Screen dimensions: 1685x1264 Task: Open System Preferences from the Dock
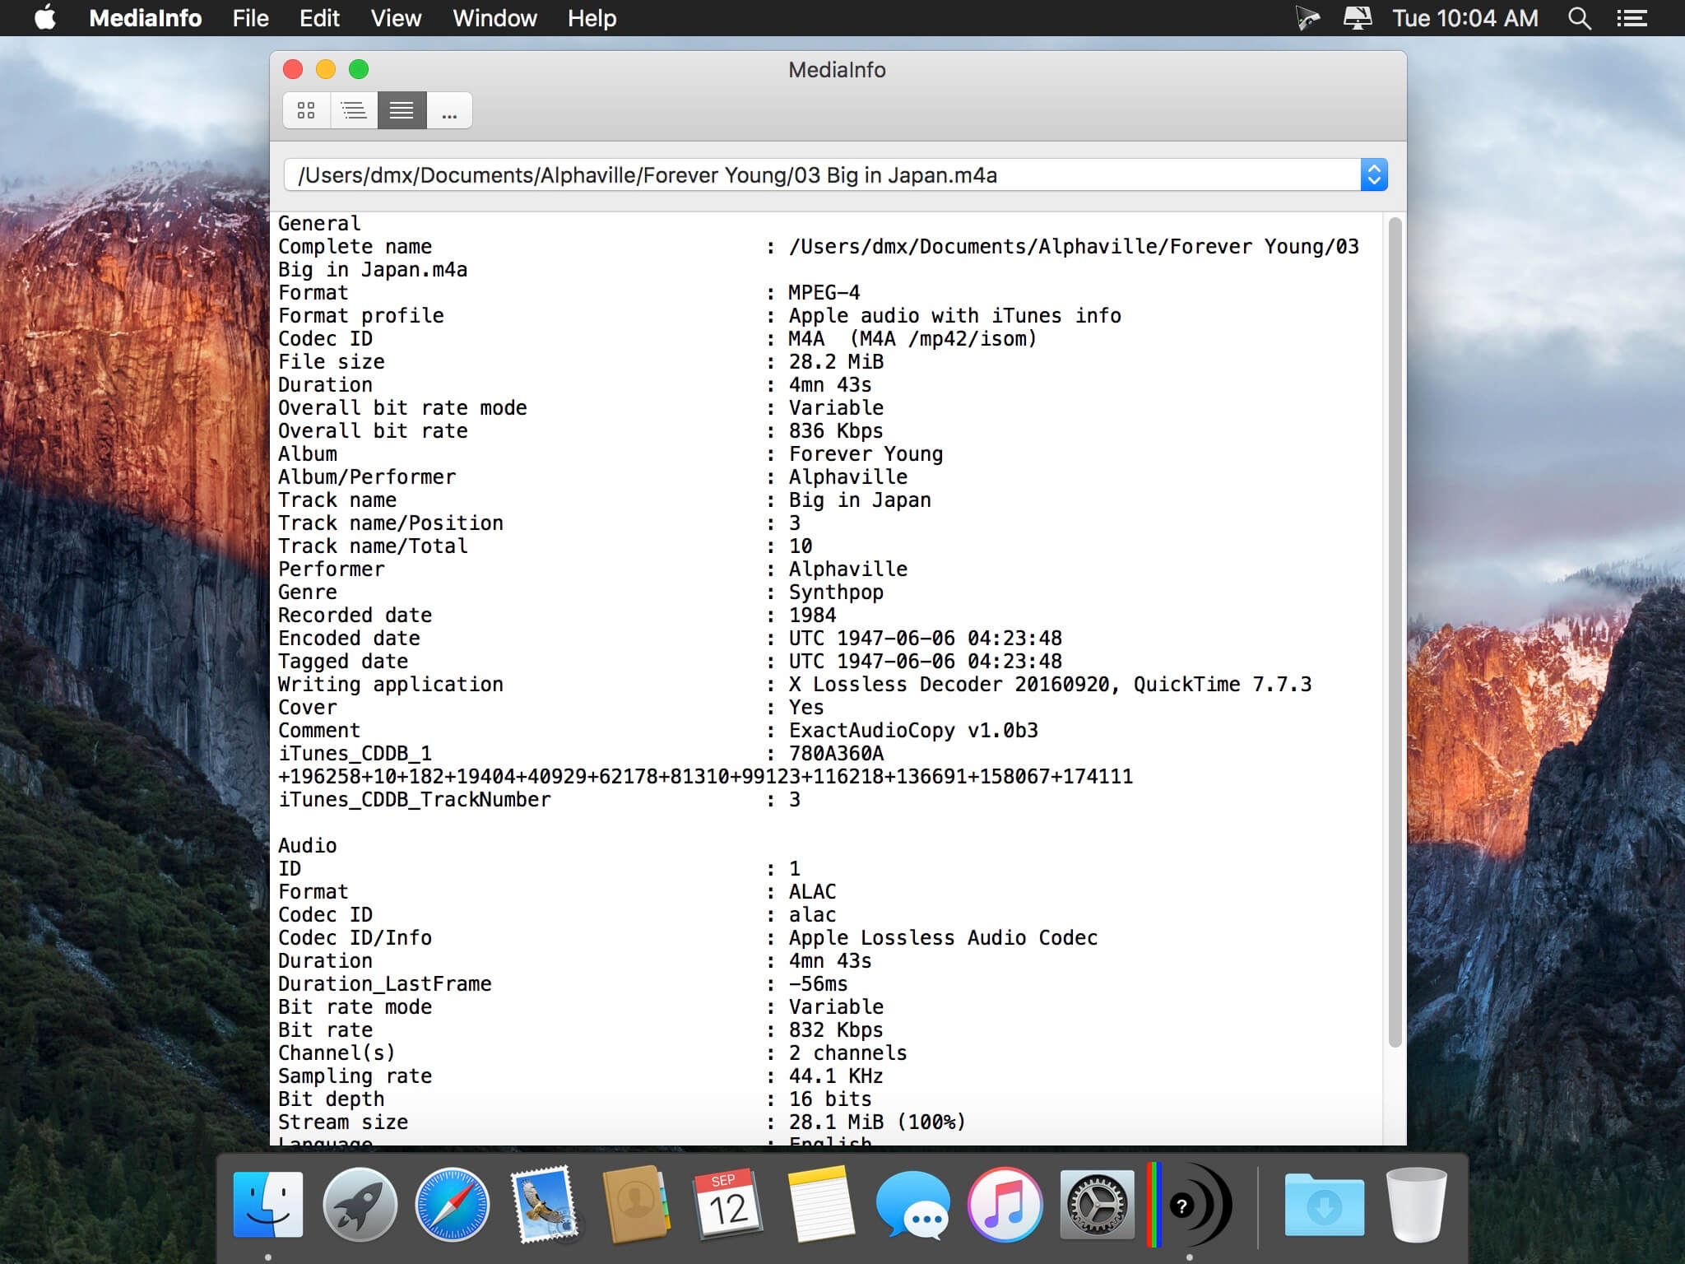1098,1205
